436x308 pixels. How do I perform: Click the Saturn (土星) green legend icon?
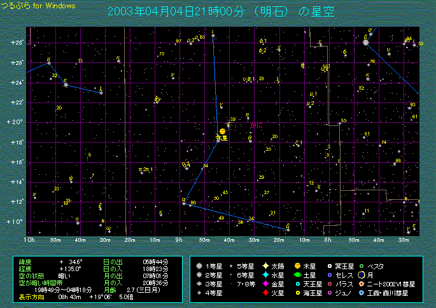coord(297,275)
